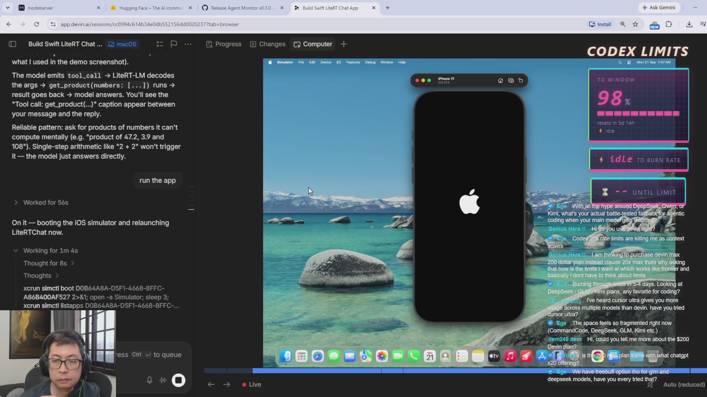The width and height of the screenshot is (707, 397).
Task: Bookmark this page with the star icon
Action: tap(635, 24)
